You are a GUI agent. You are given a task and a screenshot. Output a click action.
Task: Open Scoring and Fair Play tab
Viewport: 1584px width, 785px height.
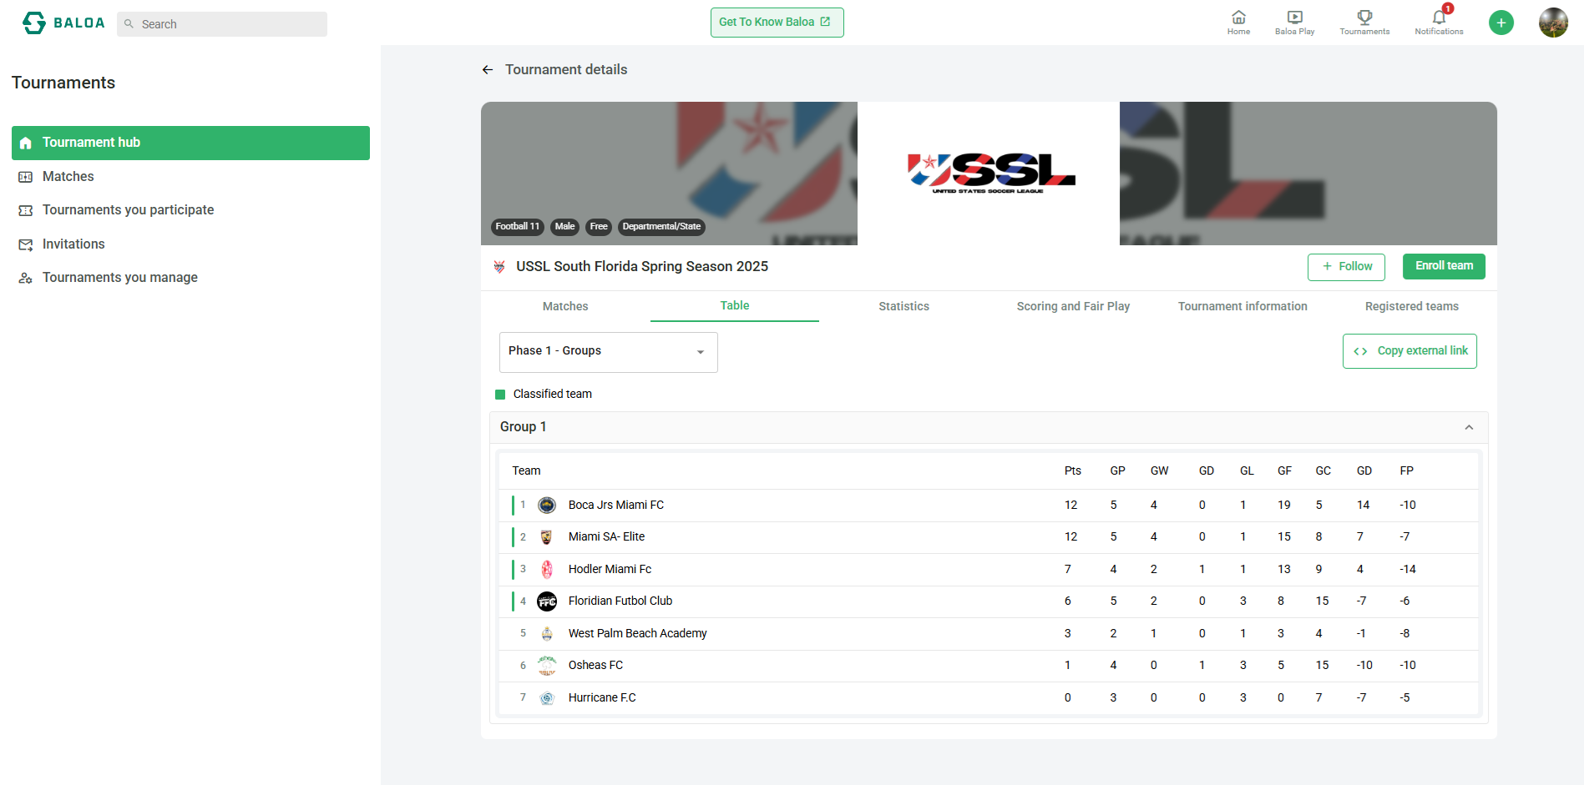[x=1073, y=306]
